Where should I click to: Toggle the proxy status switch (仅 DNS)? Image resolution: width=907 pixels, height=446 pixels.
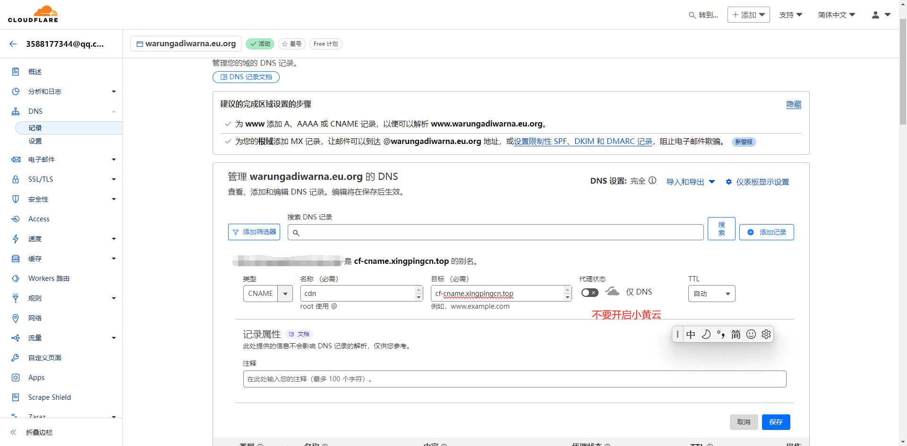[x=590, y=293]
